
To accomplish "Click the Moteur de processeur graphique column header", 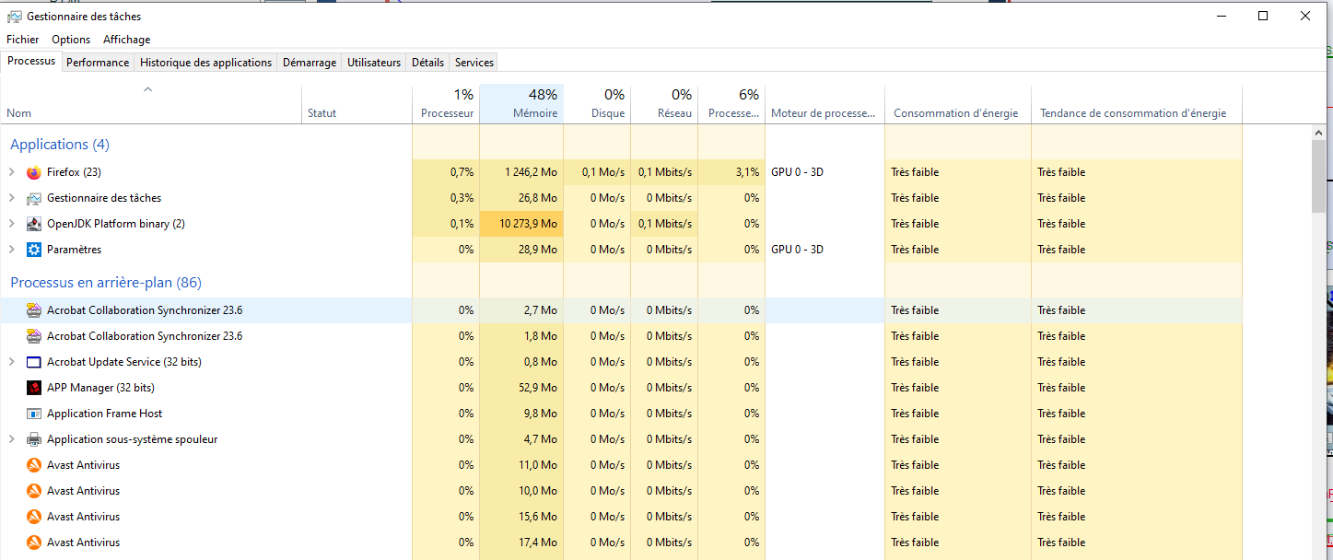I will coord(824,105).
